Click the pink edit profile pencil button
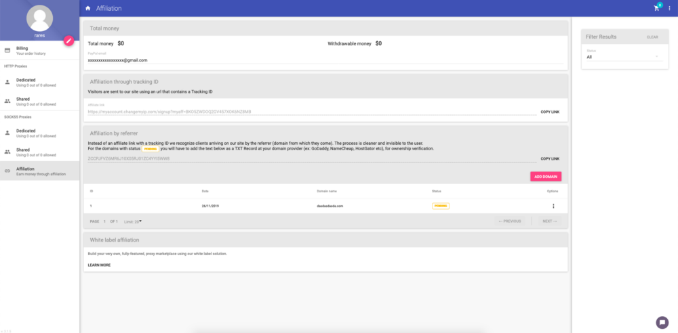The width and height of the screenshot is (678, 333). [68, 41]
